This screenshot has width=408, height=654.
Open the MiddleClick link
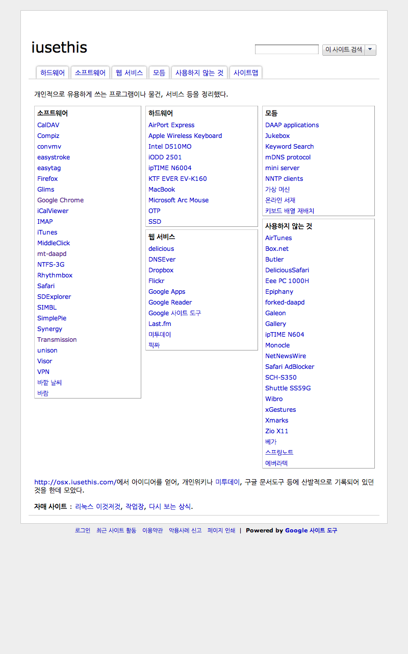pyautogui.click(x=54, y=243)
